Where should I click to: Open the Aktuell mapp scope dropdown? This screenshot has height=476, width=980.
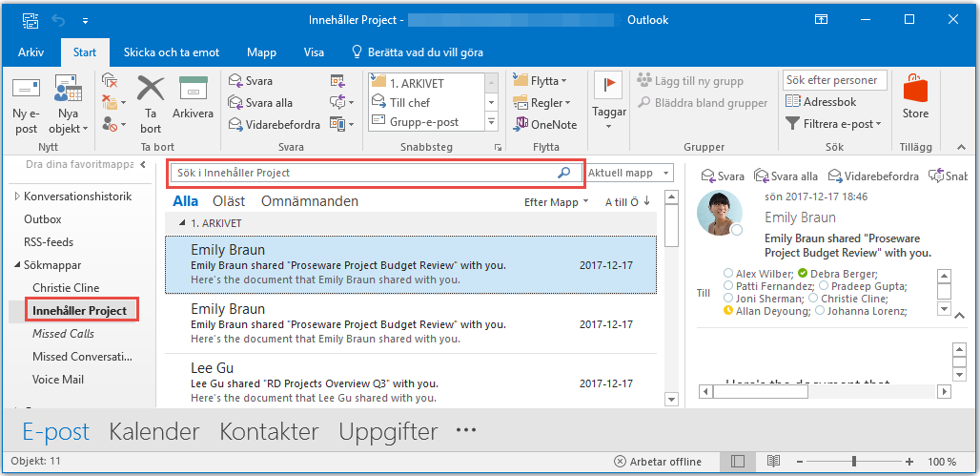(x=630, y=173)
